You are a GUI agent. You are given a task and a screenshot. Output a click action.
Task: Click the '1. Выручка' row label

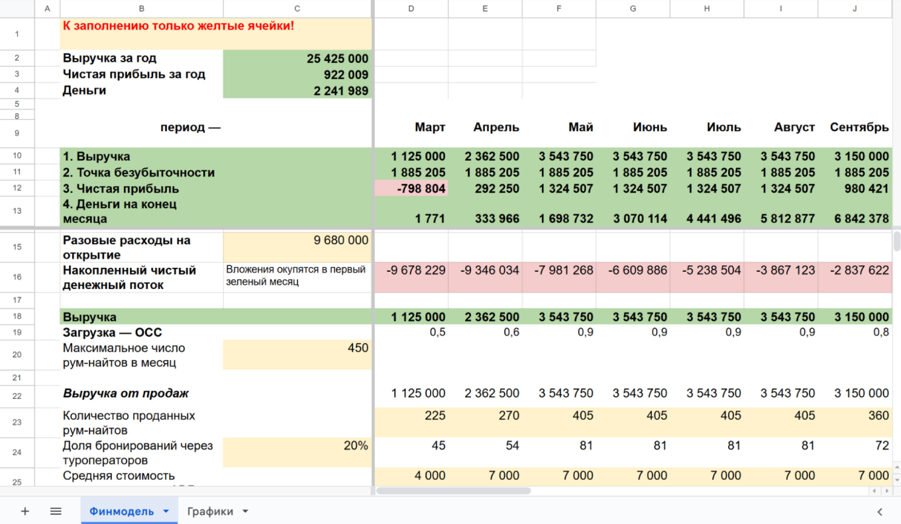pyautogui.click(x=97, y=157)
